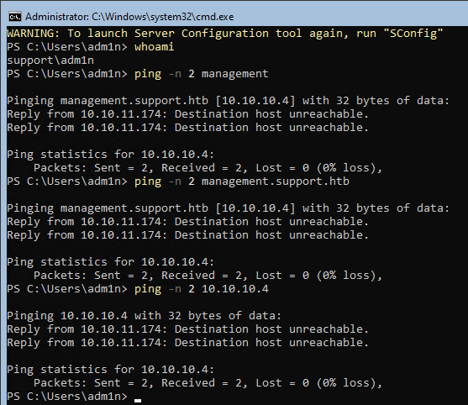Open the cmd.exe system menu icon
Image resolution: width=468 pixels, height=405 pixels.
pos(15,17)
